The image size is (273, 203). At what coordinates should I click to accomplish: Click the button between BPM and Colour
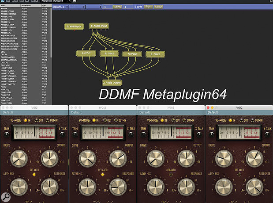tap(148, 7)
